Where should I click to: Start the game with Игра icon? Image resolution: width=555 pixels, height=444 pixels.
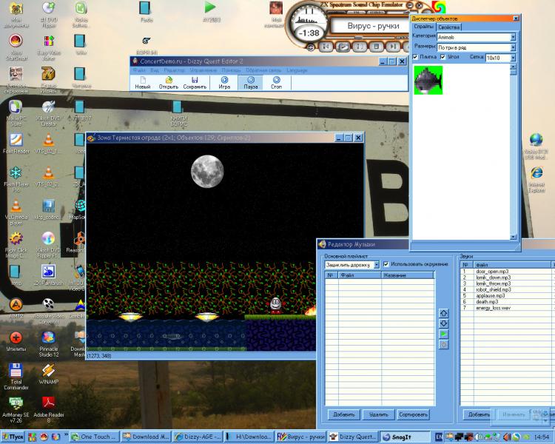pyautogui.click(x=224, y=82)
